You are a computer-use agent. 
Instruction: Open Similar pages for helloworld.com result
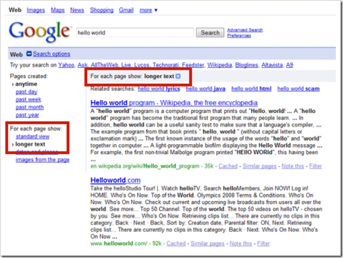(208, 243)
